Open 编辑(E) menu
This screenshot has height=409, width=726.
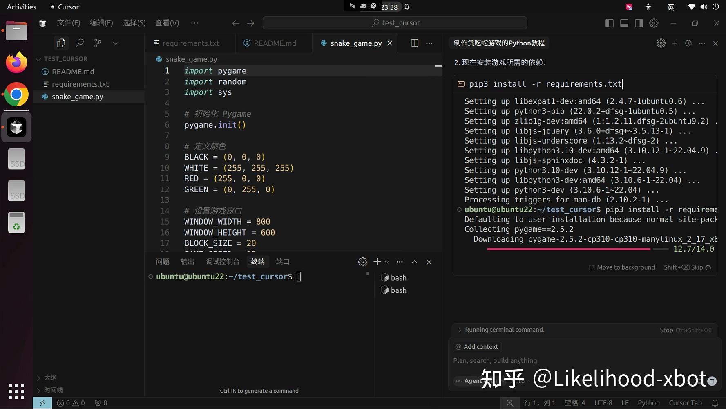tap(101, 23)
